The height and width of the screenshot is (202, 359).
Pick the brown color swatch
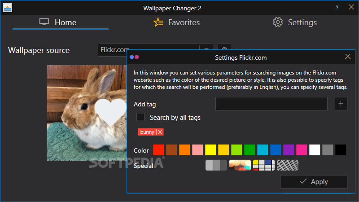(x=171, y=150)
